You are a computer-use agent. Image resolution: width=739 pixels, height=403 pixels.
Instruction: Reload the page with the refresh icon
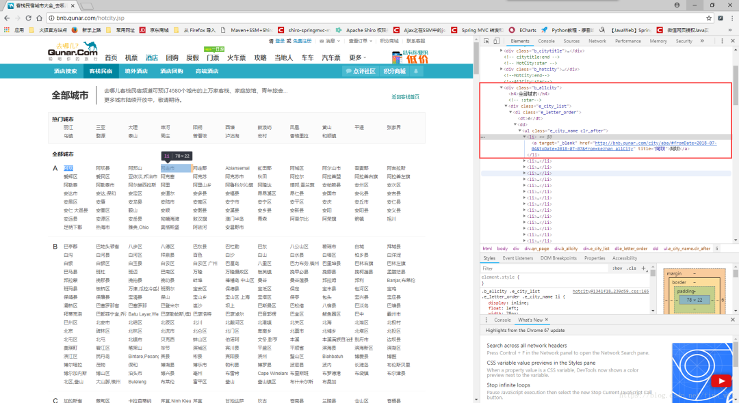tap(28, 18)
